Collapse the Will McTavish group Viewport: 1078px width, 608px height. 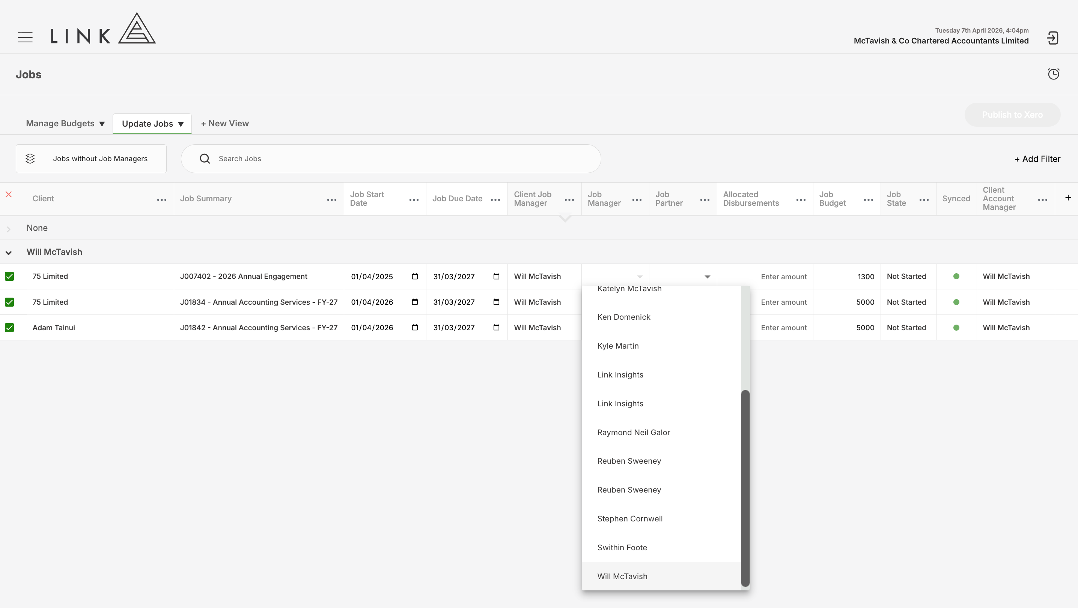click(x=8, y=253)
